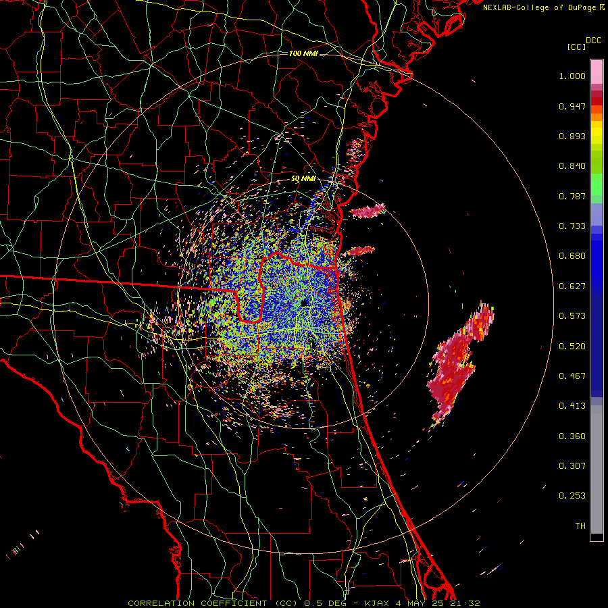Select the 0.307 scale value
The height and width of the screenshot is (608, 608).
tap(572, 466)
